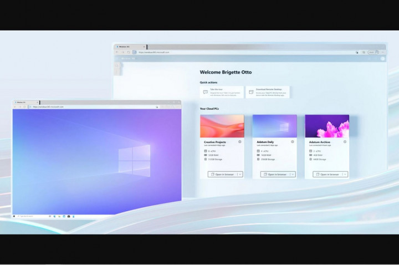Refresh the page in the large browser window
This screenshot has width=399, height=265.
[x=129, y=52]
